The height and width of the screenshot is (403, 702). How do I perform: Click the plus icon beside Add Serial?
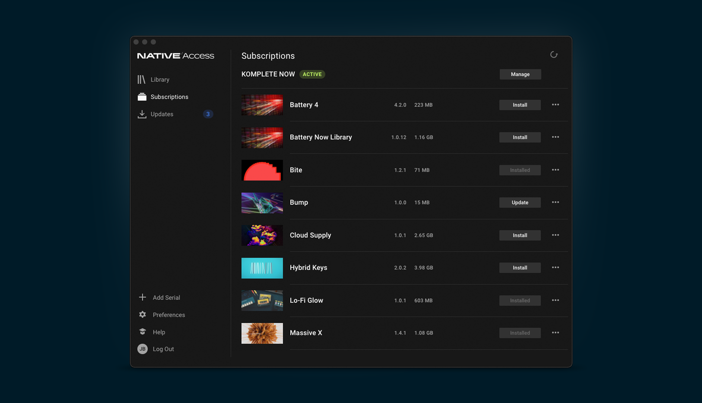142,297
